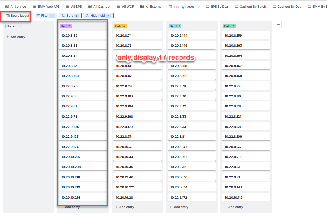Click the sort arrows icon
The height and width of the screenshot is (222, 327).
click(x=63, y=16)
